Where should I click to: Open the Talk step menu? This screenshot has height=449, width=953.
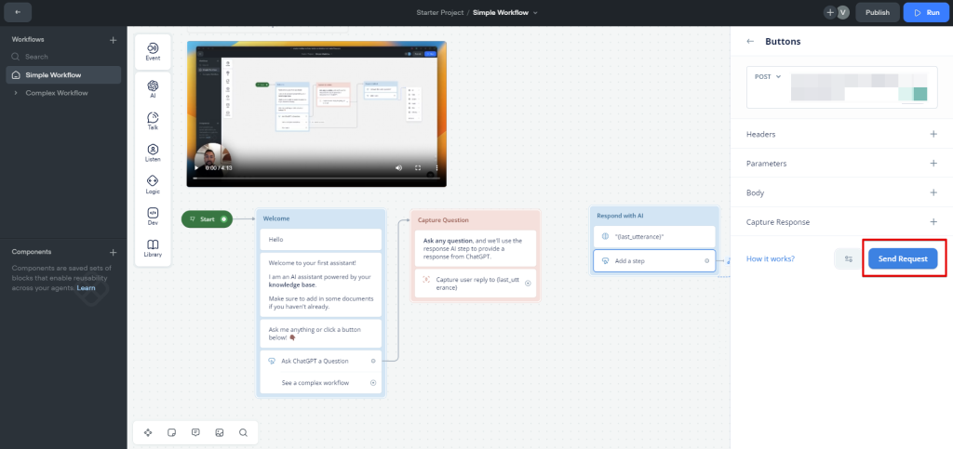point(153,120)
